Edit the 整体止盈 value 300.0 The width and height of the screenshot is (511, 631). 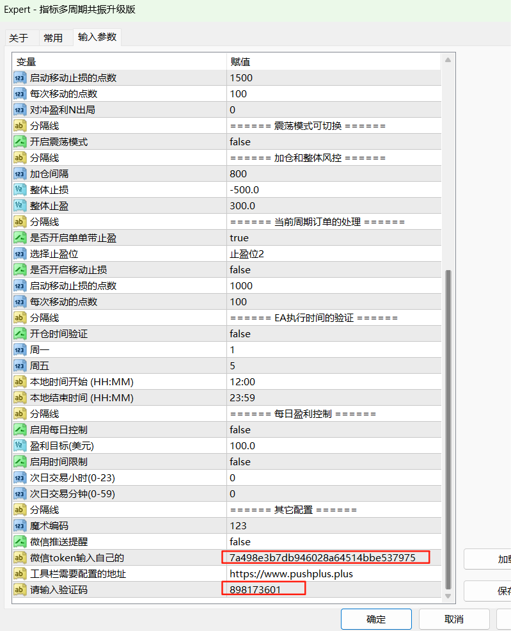click(x=334, y=205)
